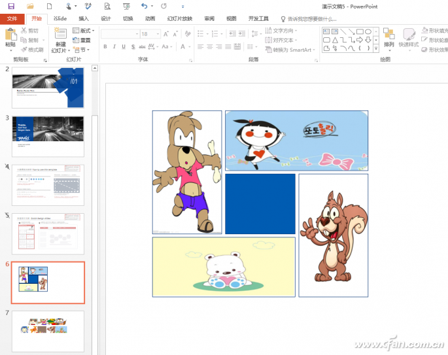Switch to the Insert (插入) tab
Image resolution: width=448 pixels, height=355 pixels.
pyautogui.click(x=84, y=18)
